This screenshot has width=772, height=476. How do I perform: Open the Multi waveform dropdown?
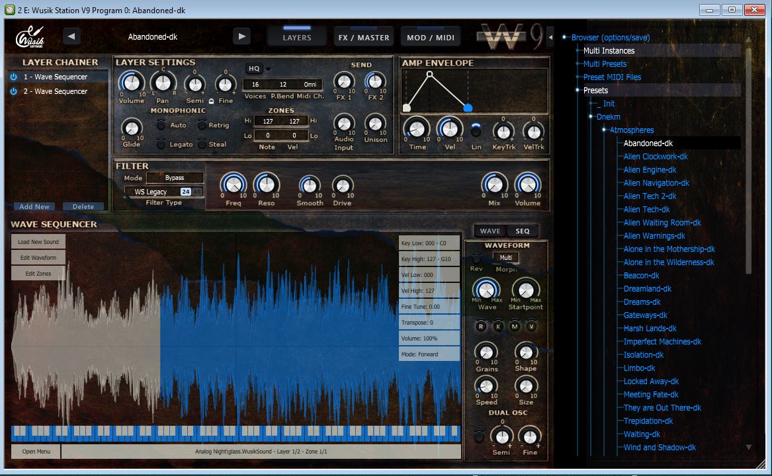point(505,257)
